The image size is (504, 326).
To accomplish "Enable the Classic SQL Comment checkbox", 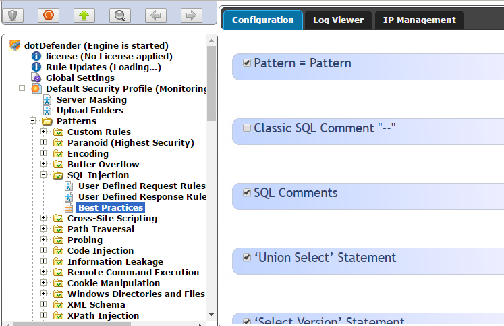I will click(246, 128).
